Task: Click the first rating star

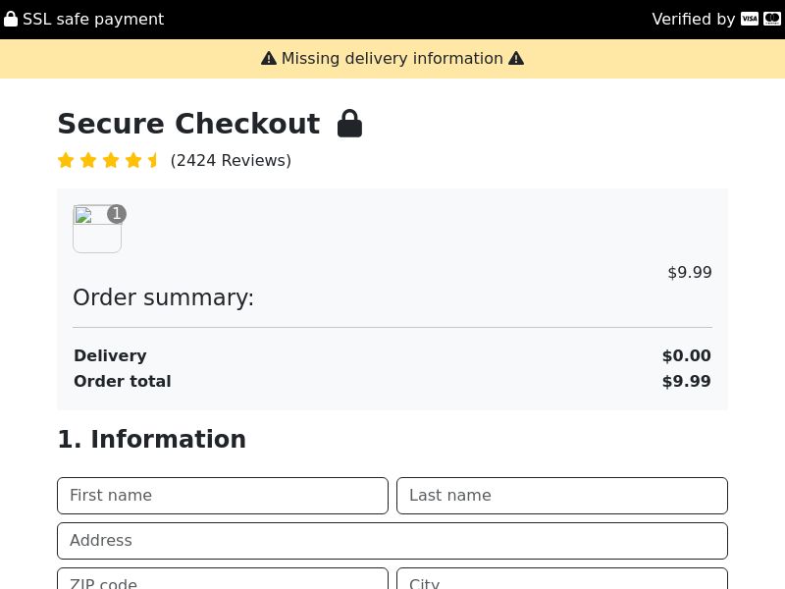Action: coord(66,160)
